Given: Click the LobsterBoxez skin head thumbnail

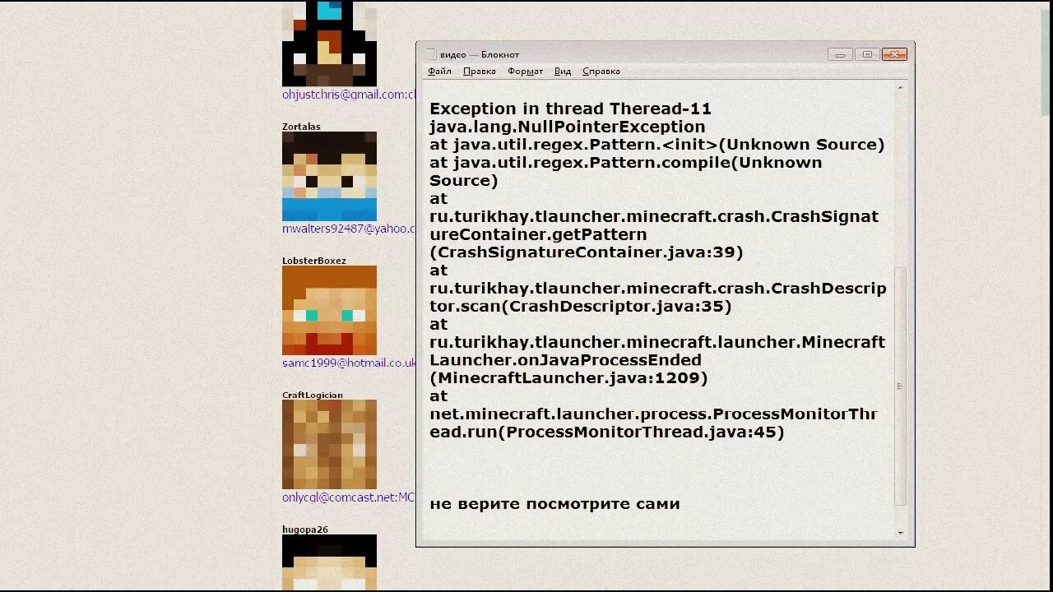Looking at the screenshot, I should click(329, 310).
